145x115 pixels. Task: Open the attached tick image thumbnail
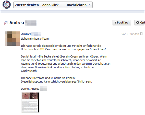click(31, 102)
